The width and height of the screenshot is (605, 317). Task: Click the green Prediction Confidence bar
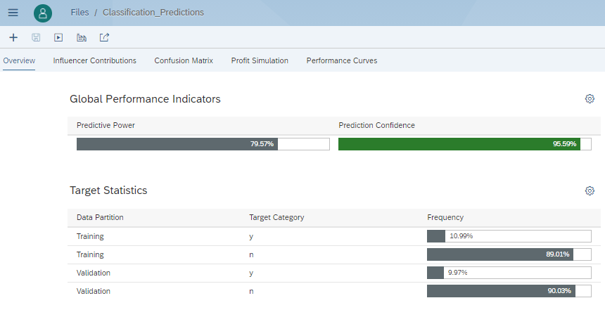coord(464,144)
